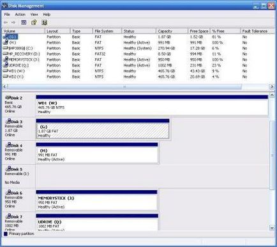This screenshot has width=277, height=247.
Task: Click the Help toolbar icon with question mark
Action: point(34,22)
